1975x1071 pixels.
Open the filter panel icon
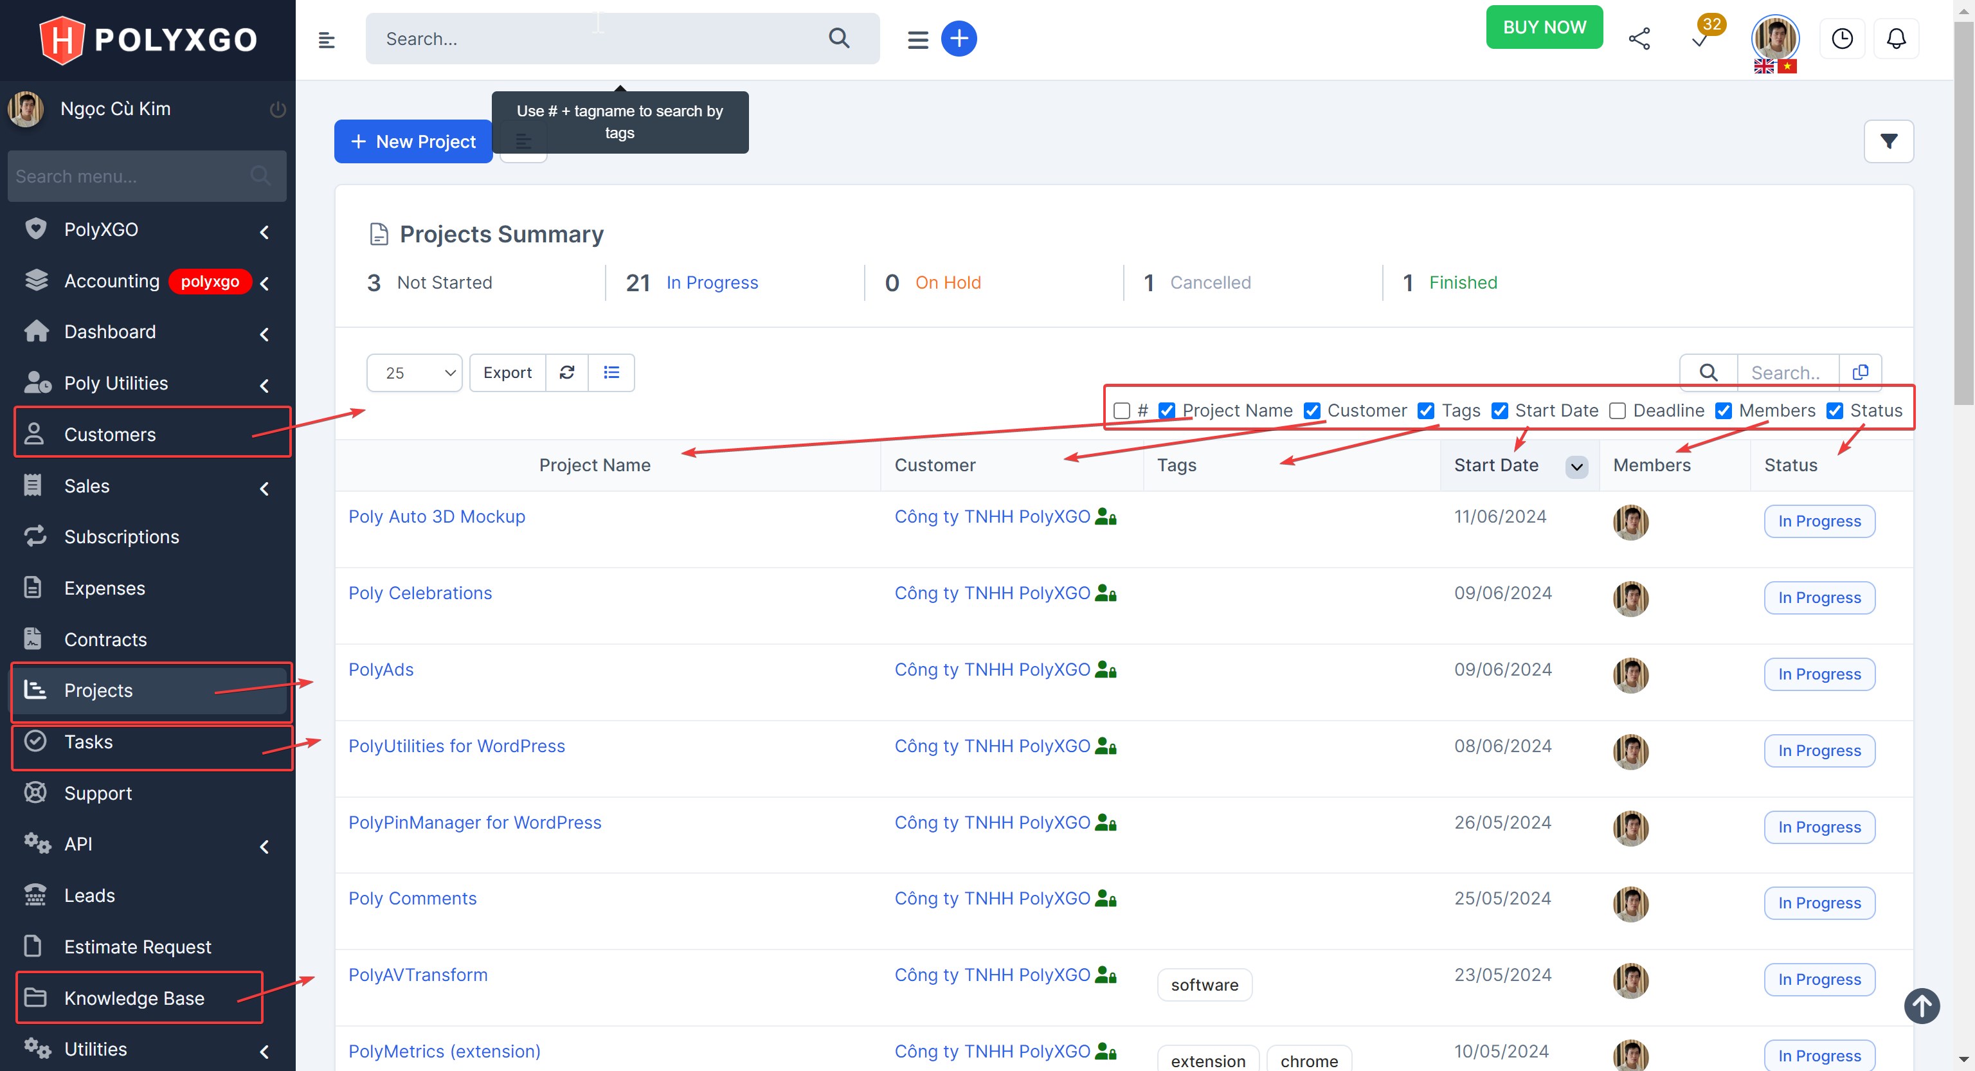(x=1888, y=141)
